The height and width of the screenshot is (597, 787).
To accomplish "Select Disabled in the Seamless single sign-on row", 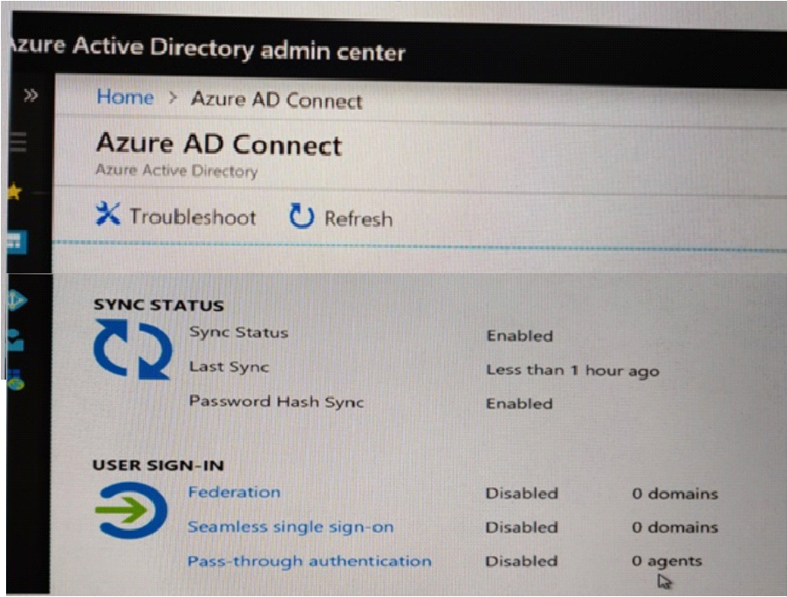I will click(x=522, y=527).
